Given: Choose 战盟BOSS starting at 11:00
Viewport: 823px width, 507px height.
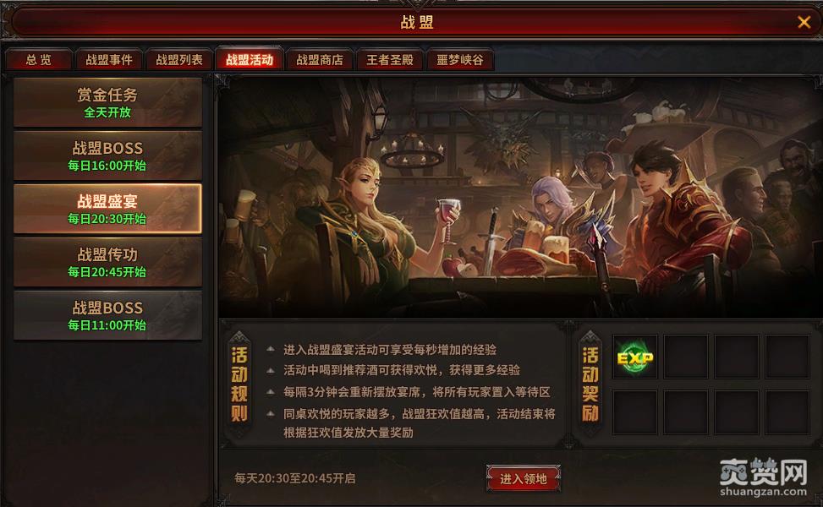Looking at the screenshot, I should click(x=107, y=316).
